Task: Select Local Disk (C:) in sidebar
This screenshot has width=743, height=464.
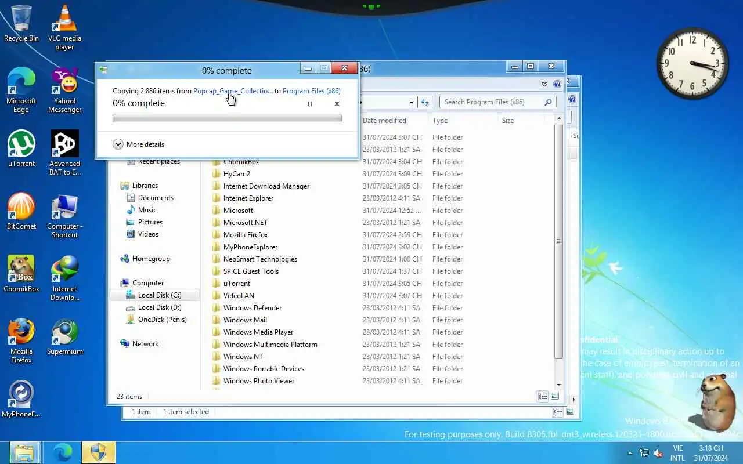Action: click(155, 295)
